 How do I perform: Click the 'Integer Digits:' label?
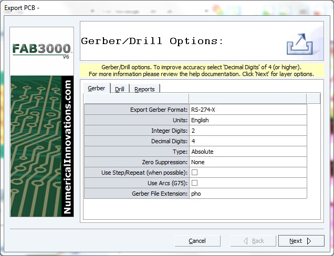[169, 131]
